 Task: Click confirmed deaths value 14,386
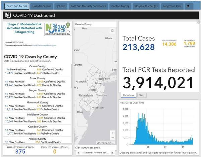[169, 44]
